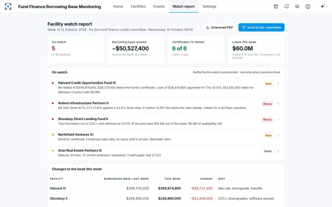Click the 6 of 6 certificates value

[179, 49]
